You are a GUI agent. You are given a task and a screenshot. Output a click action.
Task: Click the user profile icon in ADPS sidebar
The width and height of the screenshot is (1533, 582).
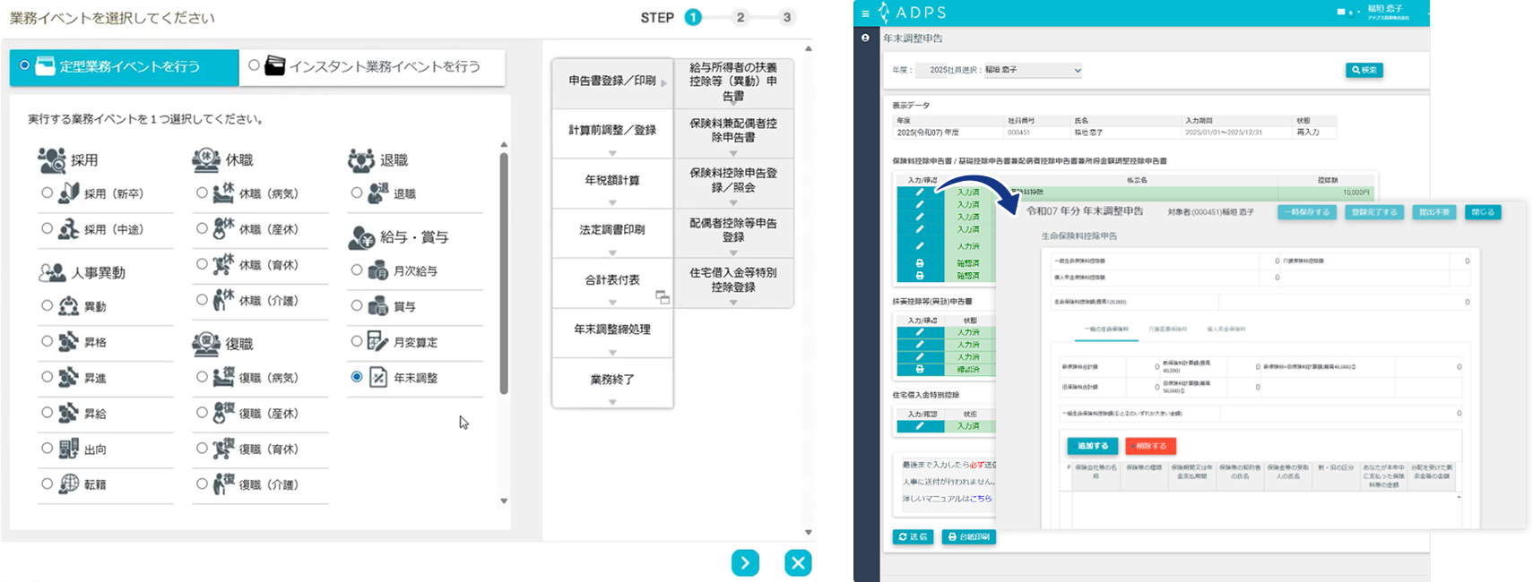(865, 38)
